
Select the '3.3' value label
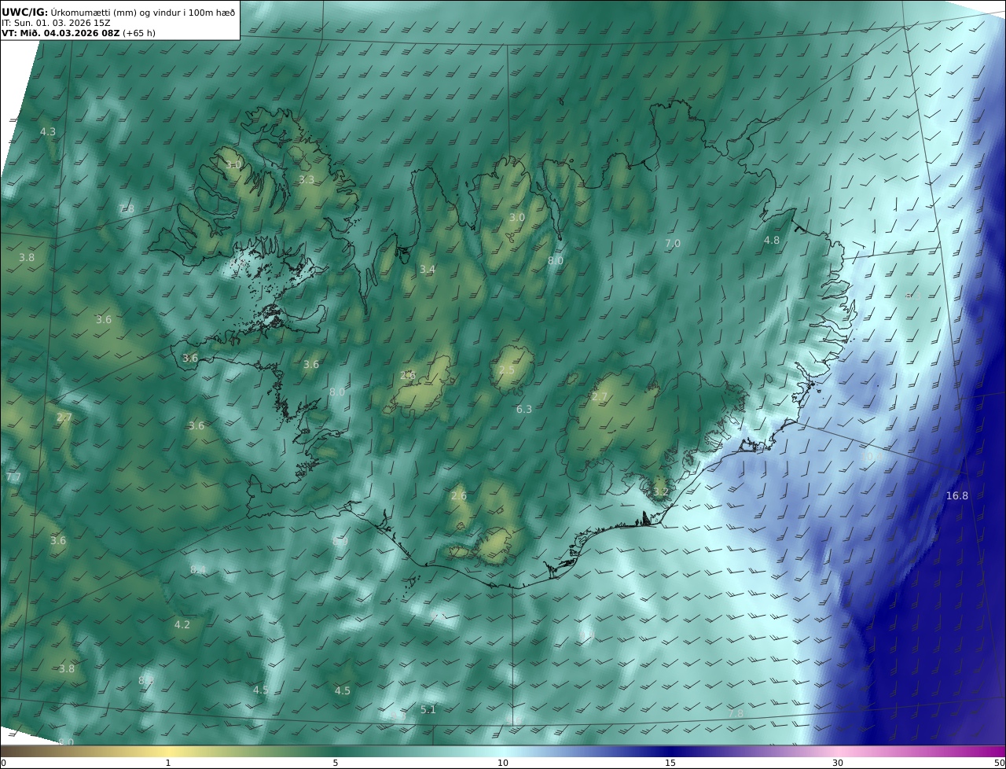coord(307,179)
